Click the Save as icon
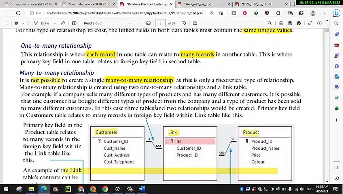The image size is (343, 194). pyautogui.click(x=299, y=23)
